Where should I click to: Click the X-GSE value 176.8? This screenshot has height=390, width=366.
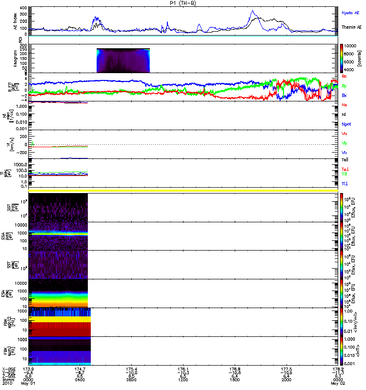(235, 369)
